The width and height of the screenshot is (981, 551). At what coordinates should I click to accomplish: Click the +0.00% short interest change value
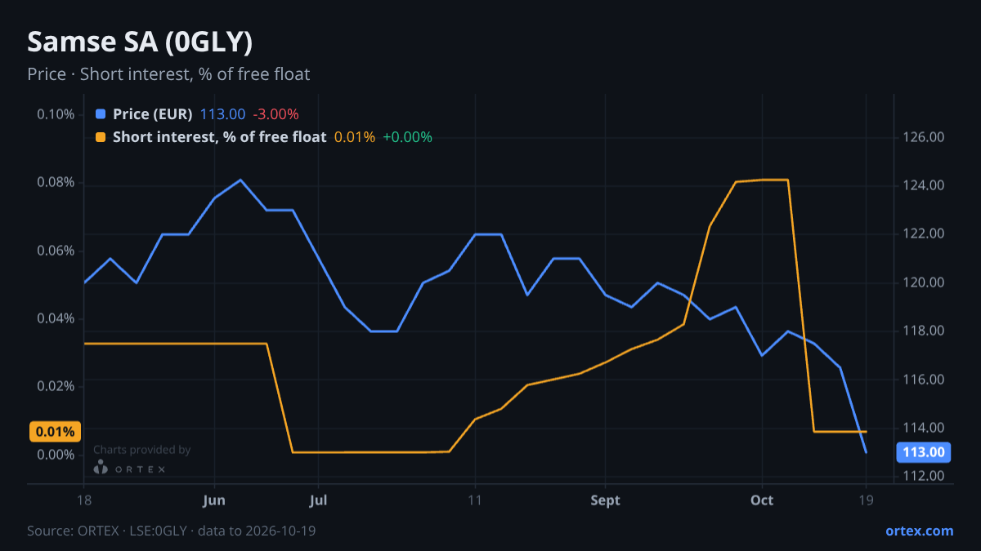[408, 137]
